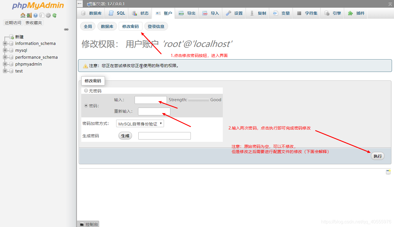Select the 登录信息 sub-tab

pos(156,26)
